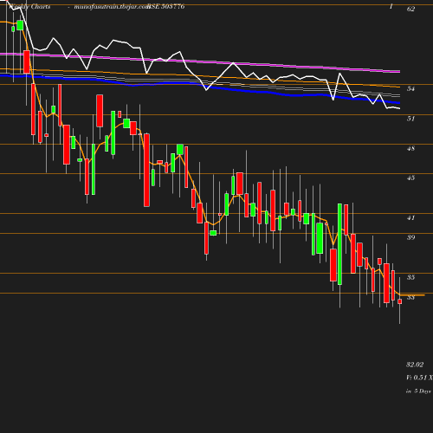Click the price axis label '35'

(x=410, y=277)
